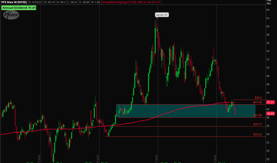Select the $41.09 price level label
Viewport: 277px width, 163px height.
[258, 102]
